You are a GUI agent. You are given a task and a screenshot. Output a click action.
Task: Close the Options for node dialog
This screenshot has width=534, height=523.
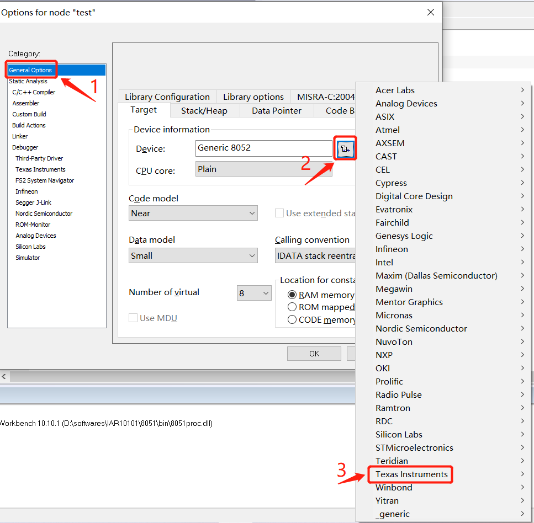point(431,12)
